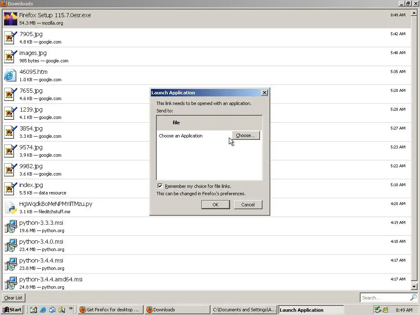Click the Python script file icon
Screen dimensions: 420x315
(x=11, y=208)
